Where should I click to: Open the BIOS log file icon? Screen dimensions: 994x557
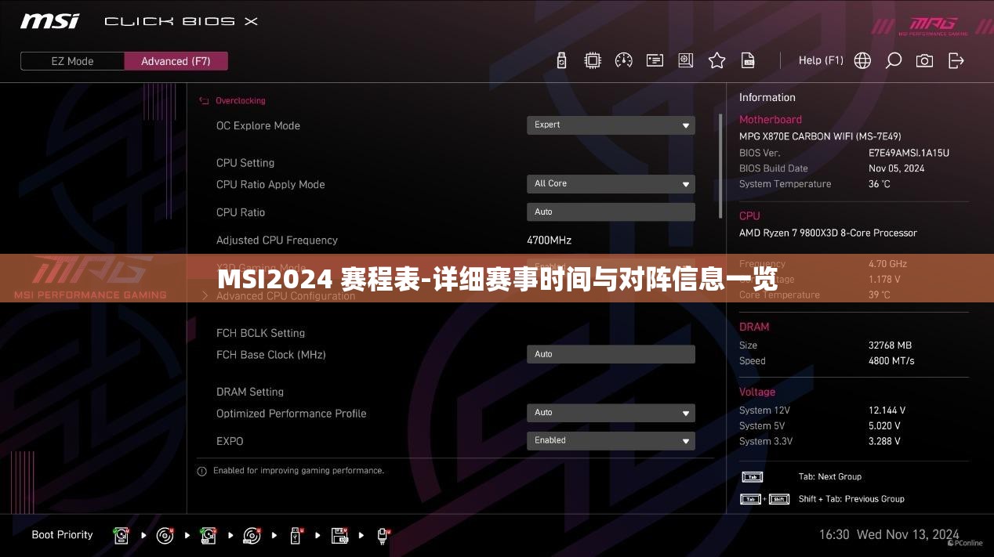point(747,60)
